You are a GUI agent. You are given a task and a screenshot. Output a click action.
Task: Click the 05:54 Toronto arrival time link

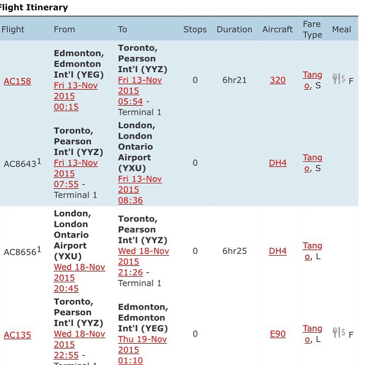pos(130,101)
